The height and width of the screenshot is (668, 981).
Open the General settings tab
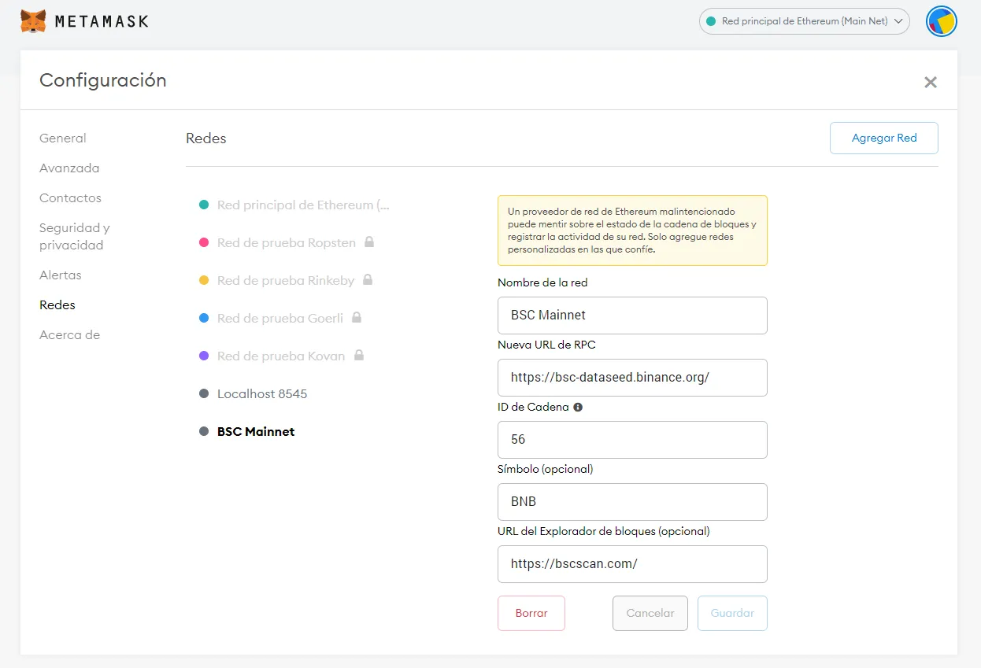[63, 138]
